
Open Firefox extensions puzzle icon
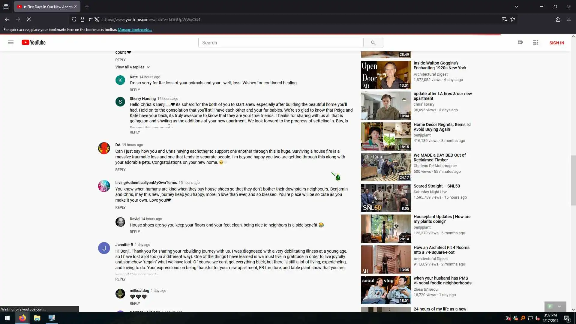(558, 19)
